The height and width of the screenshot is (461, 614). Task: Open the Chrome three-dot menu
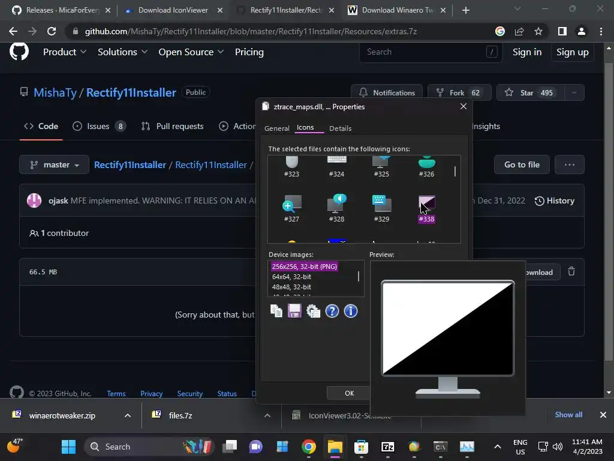pyautogui.click(x=601, y=31)
